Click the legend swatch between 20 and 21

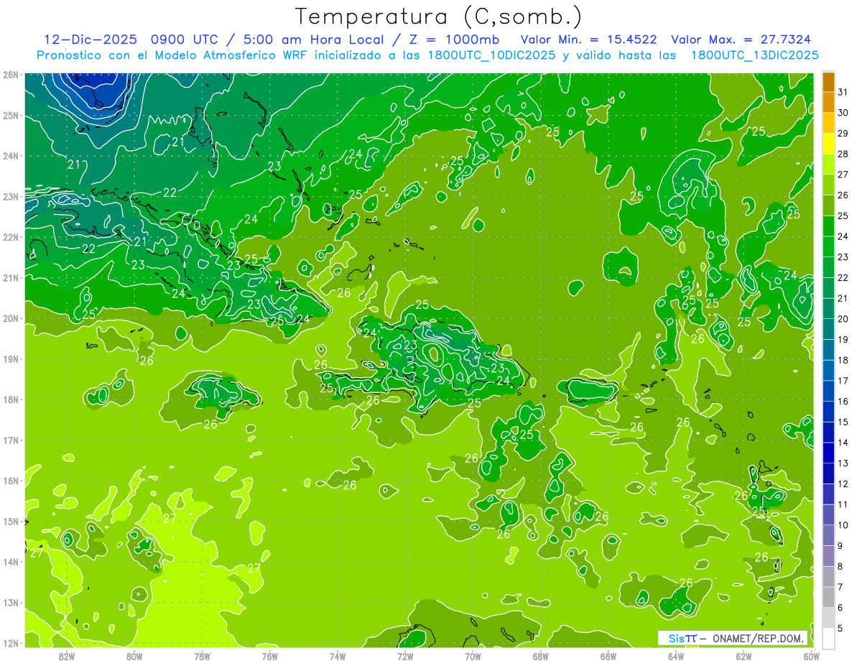pos(828,309)
